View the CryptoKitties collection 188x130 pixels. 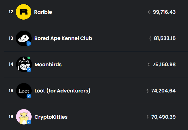coord(51,117)
